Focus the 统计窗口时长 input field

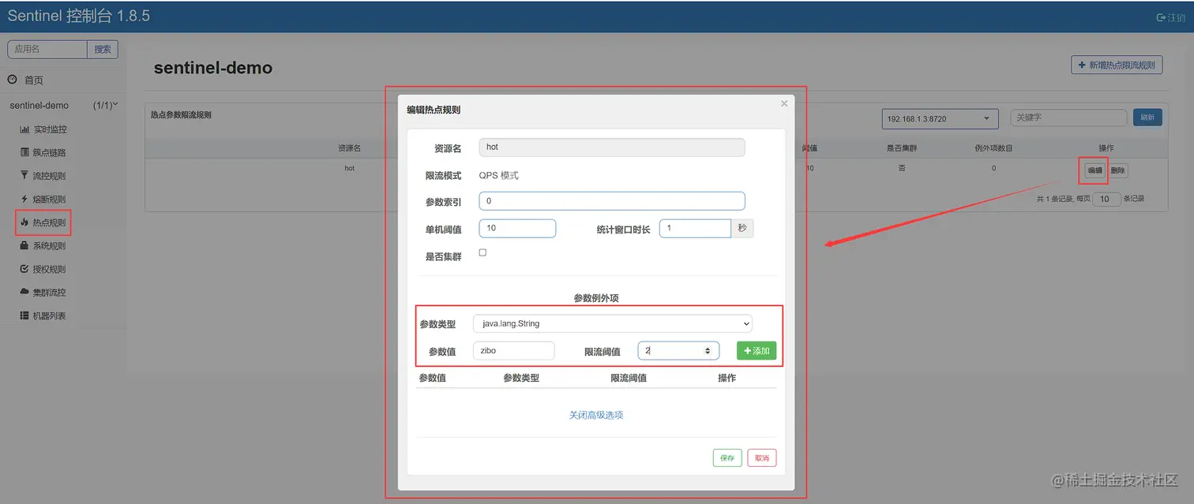tap(695, 228)
